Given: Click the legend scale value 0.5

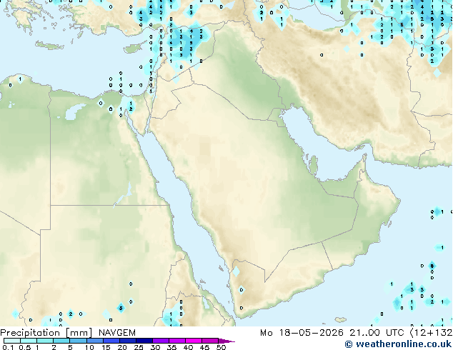Looking at the screenshot, I should pos(25,347).
